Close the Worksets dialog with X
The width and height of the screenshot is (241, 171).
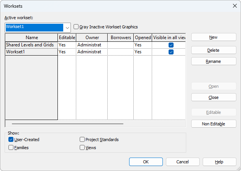(234, 6)
